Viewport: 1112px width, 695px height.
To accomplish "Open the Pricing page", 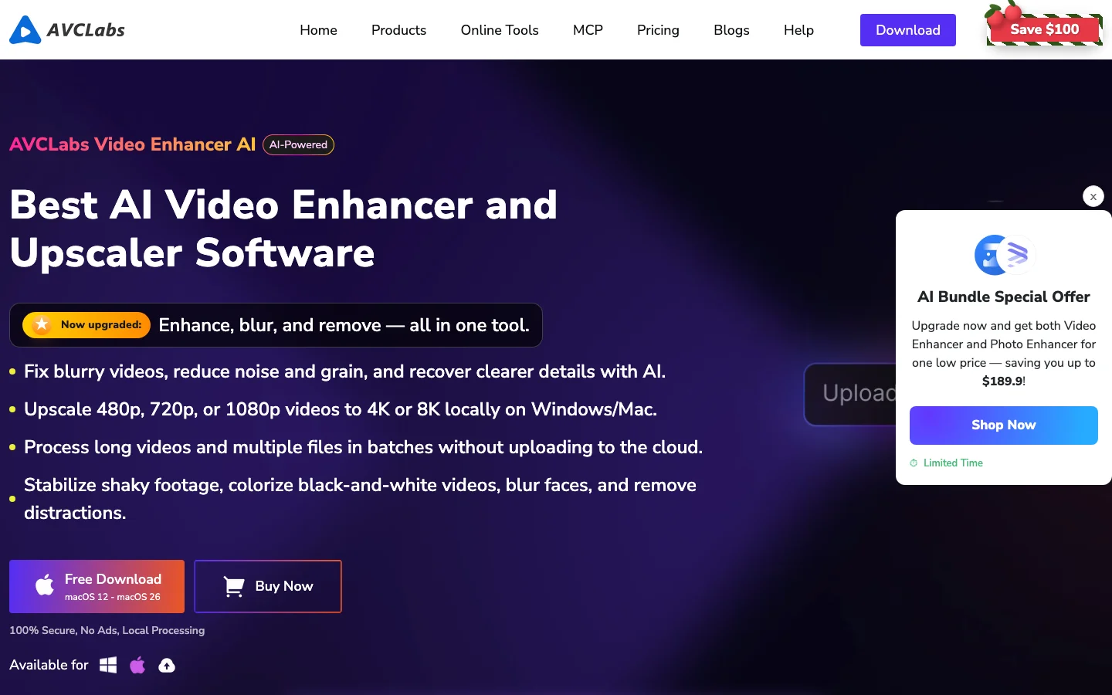I will coord(658,30).
